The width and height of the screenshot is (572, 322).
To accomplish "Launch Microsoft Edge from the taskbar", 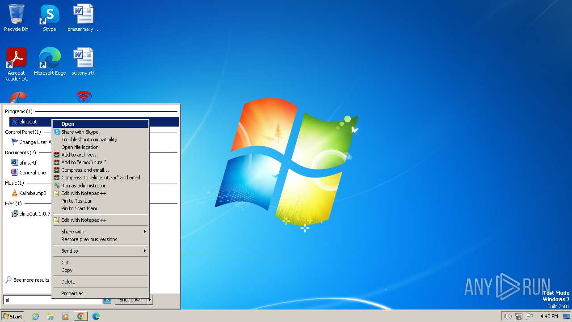I will coord(96,316).
